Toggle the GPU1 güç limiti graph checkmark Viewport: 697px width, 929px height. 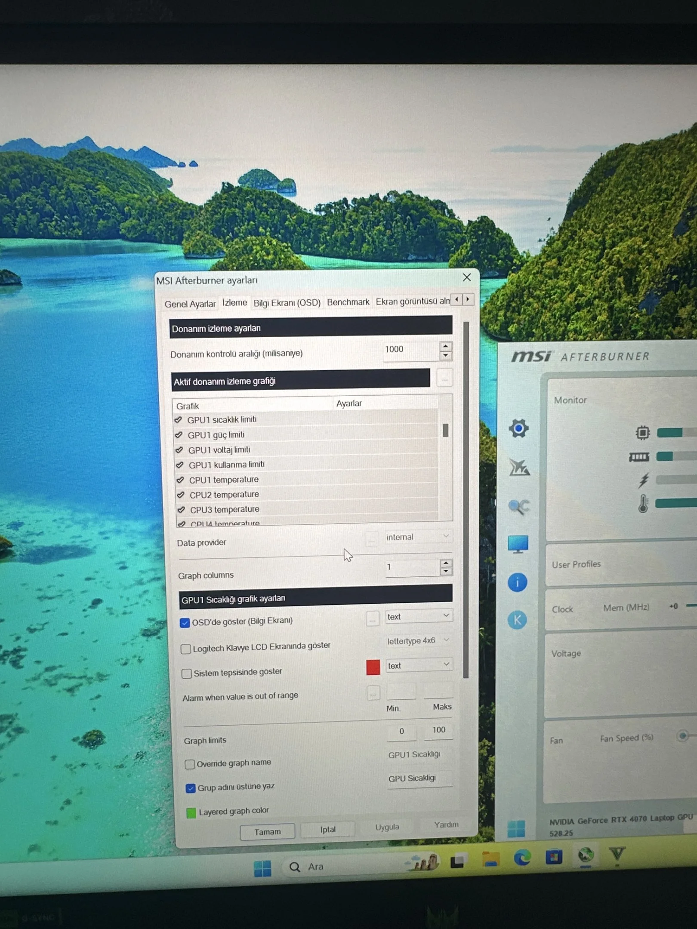(x=179, y=435)
